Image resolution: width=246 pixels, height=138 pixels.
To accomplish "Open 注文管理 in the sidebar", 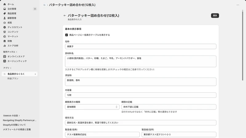I will (12, 9).
